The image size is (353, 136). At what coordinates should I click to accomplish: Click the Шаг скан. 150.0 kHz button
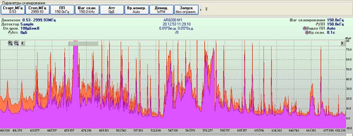point(87,10)
